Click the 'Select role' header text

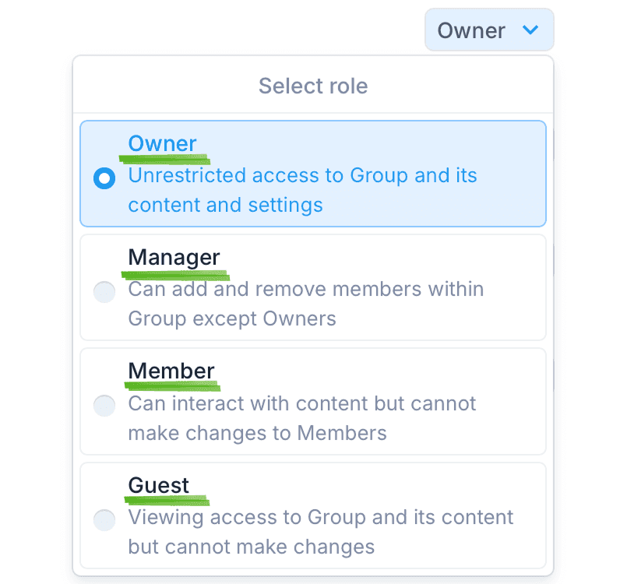coord(313,86)
